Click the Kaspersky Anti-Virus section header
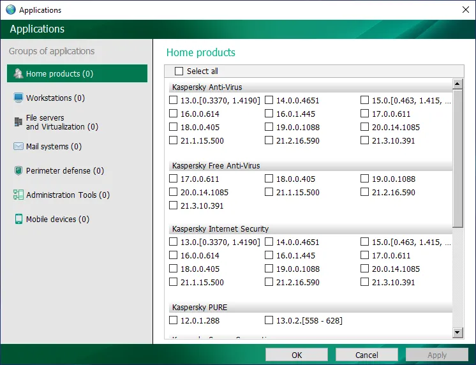 [x=311, y=87]
